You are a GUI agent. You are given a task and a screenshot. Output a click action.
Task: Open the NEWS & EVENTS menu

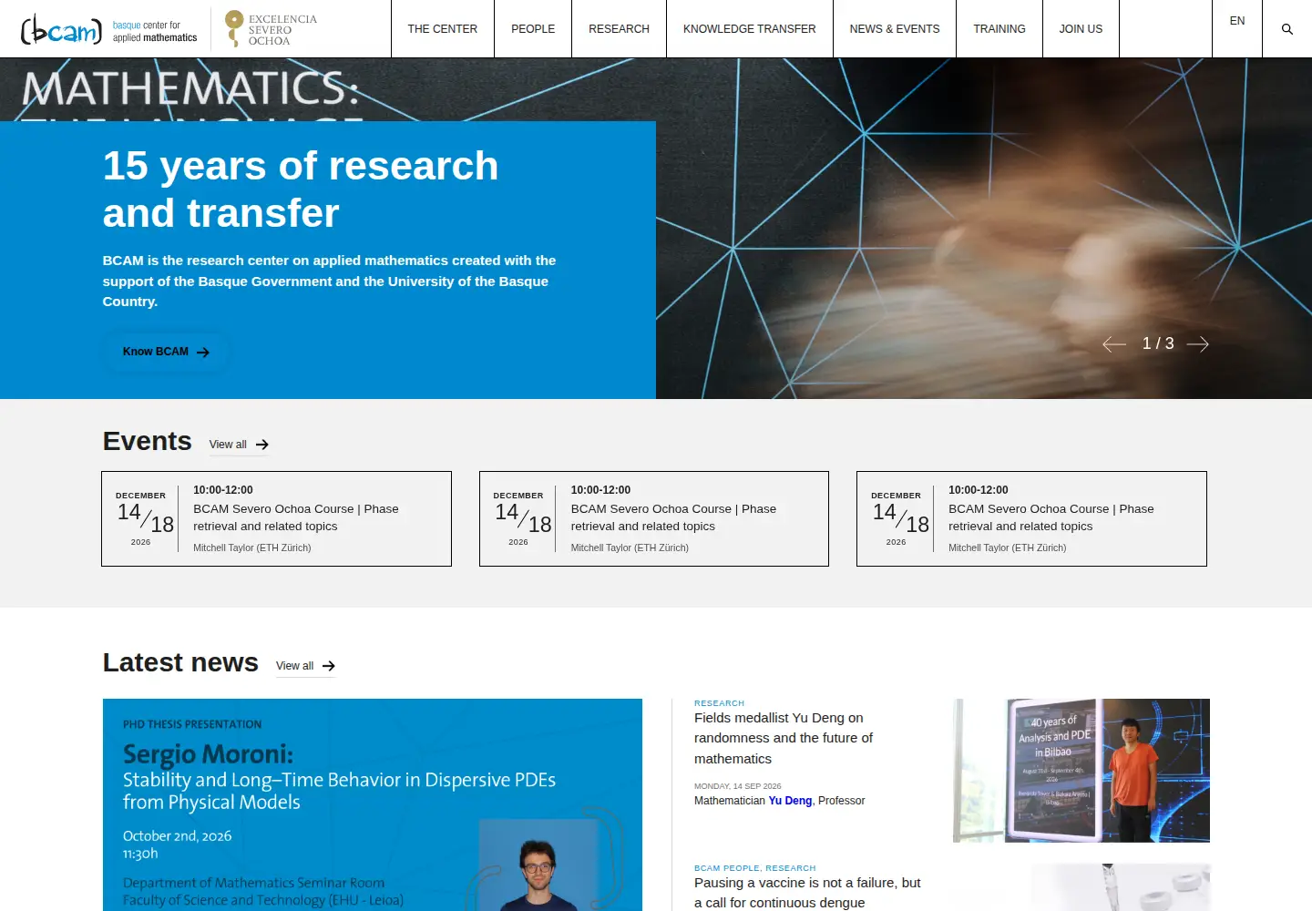(895, 29)
